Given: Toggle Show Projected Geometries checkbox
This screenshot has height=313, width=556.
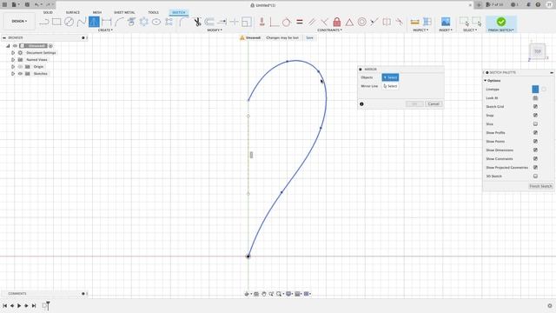Looking at the screenshot, I should [535, 167].
